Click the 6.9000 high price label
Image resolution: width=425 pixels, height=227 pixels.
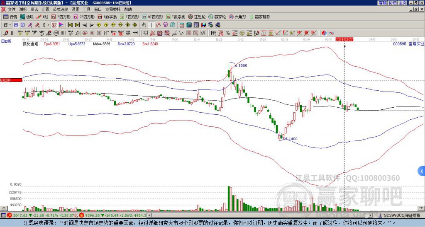coord(241,65)
